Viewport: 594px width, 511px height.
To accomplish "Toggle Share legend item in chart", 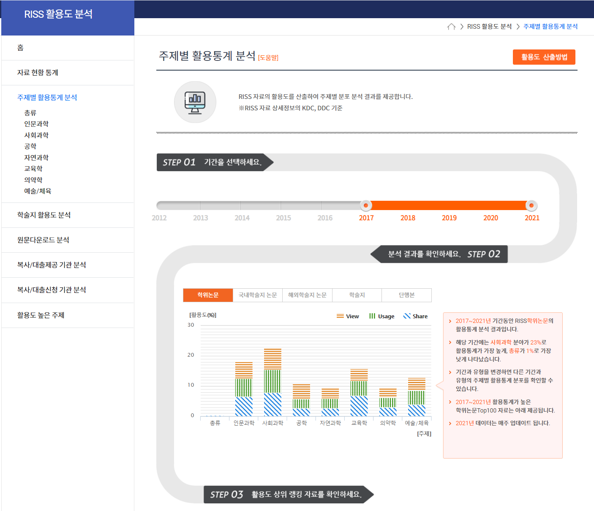I will [415, 316].
